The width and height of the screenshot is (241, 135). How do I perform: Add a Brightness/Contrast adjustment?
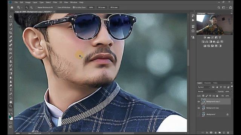[x=205, y=37]
